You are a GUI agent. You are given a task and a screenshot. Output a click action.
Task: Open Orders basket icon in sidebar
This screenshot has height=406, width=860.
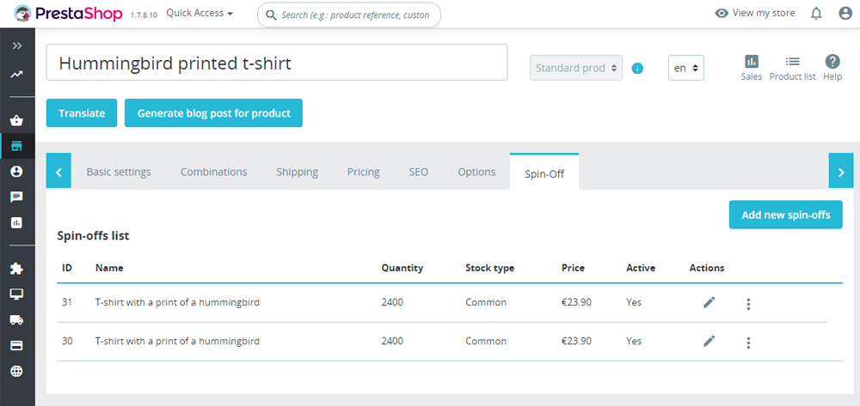coord(17,120)
